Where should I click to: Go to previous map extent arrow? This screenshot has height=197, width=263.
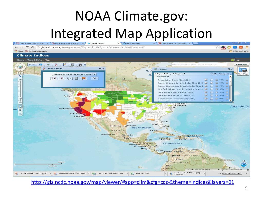[x=18, y=73]
